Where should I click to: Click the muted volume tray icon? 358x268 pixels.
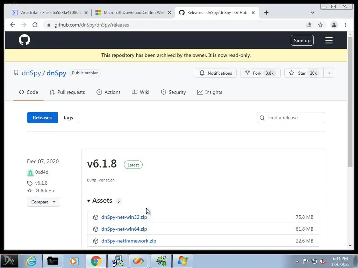click(x=323, y=261)
